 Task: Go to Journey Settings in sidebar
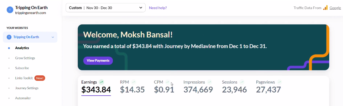[27, 88]
